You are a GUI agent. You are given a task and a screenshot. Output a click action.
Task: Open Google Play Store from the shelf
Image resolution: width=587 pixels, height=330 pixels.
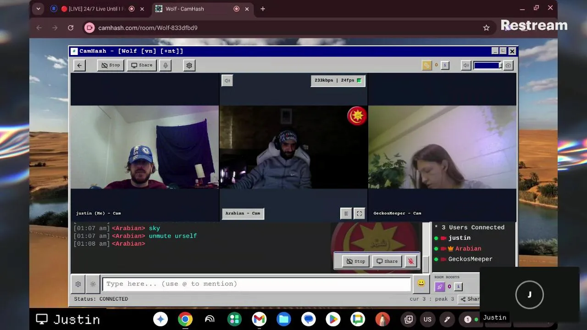tap(333, 319)
